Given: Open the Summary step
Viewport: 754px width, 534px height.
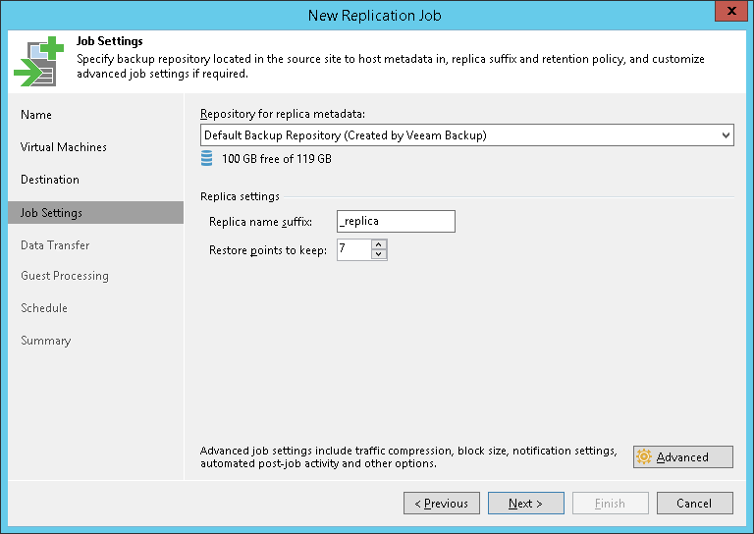Looking at the screenshot, I should pos(46,341).
